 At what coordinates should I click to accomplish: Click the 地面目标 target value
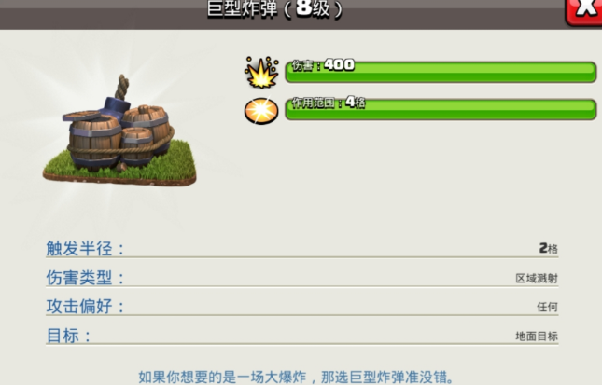pyautogui.click(x=537, y=337)
